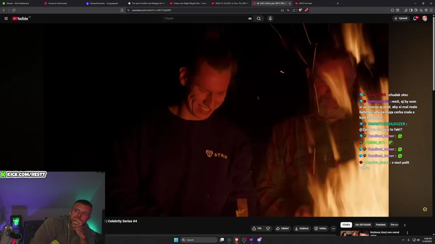Select the Od: OKTAGON filter chip

pos(363,225)
